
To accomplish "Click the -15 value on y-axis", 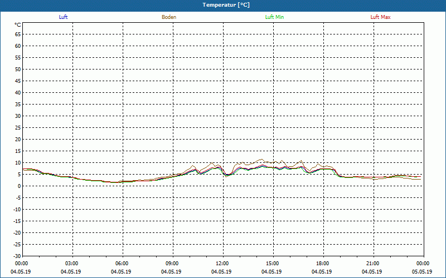I will point(17,221).
